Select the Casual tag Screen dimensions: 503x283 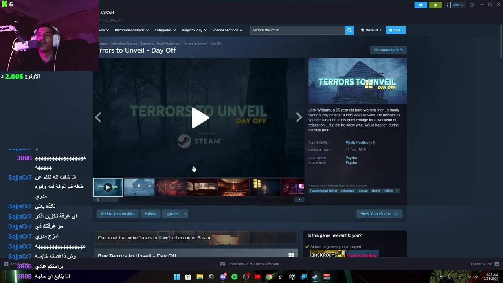(x=363, y=191)
